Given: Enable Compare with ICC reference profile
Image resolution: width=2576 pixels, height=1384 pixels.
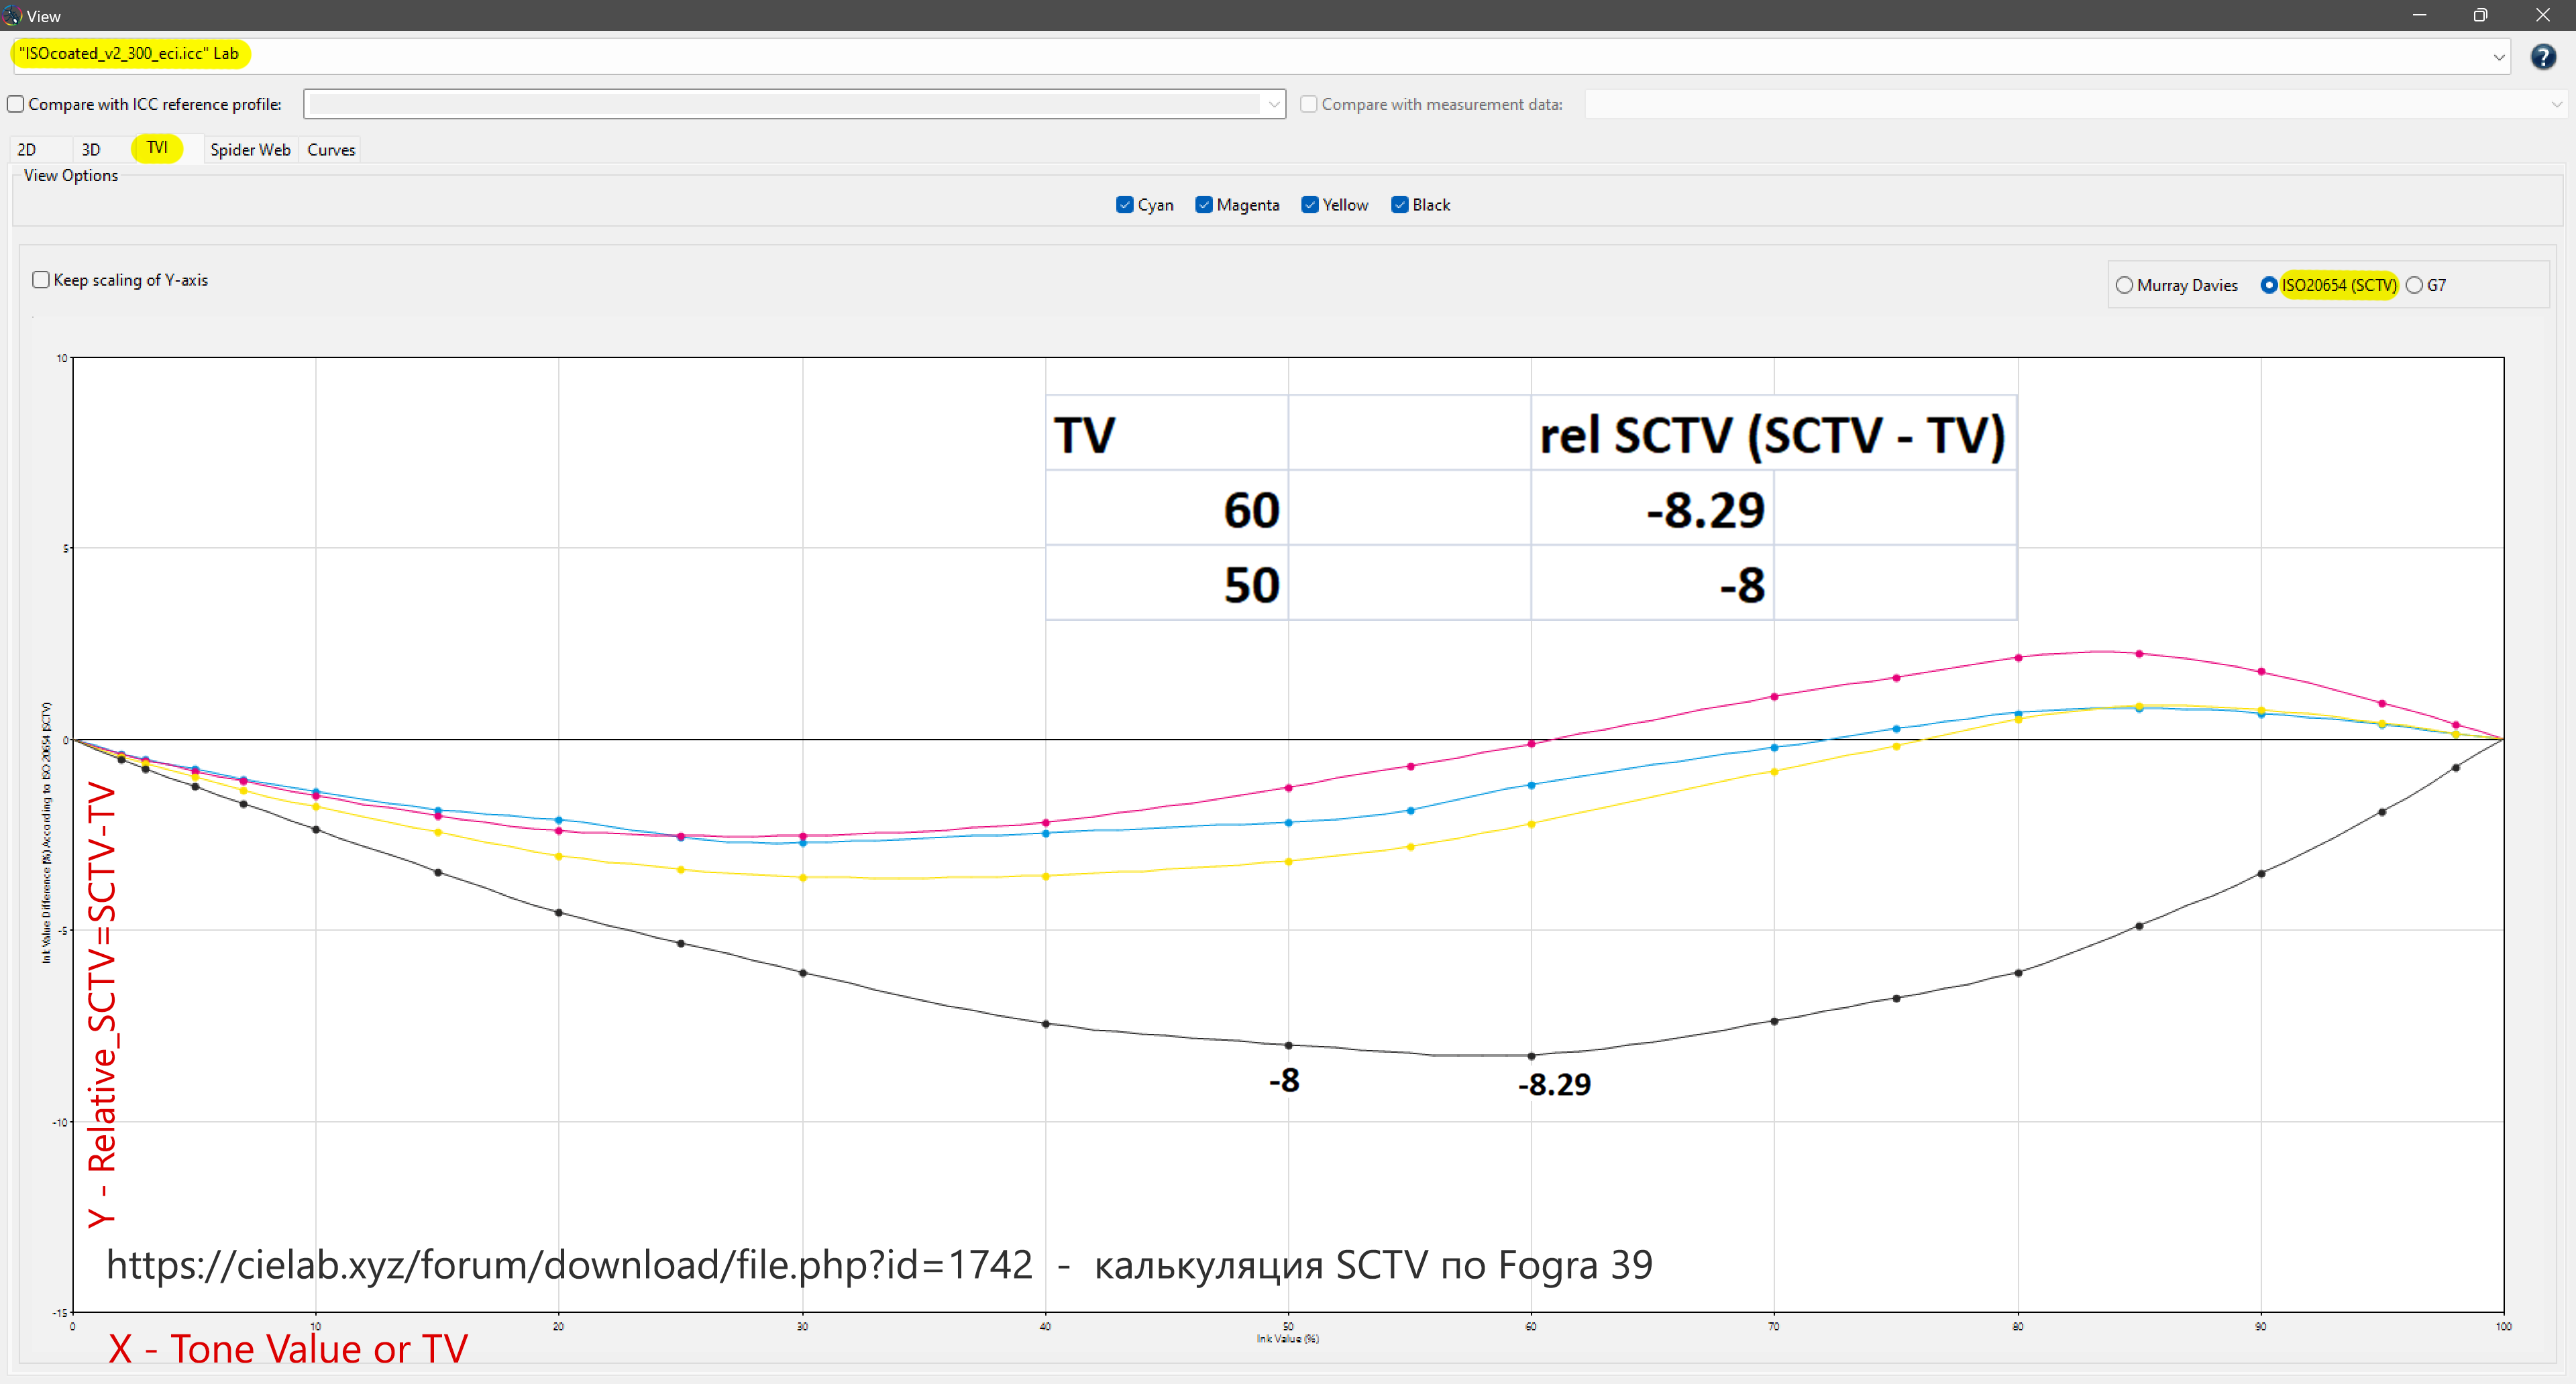Looking at the screenshot, I should (16, 105).
